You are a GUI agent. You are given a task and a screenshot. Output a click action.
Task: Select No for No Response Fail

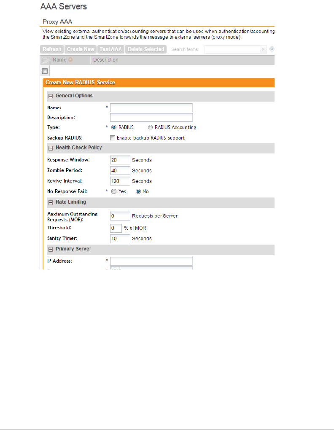point(138,191)
